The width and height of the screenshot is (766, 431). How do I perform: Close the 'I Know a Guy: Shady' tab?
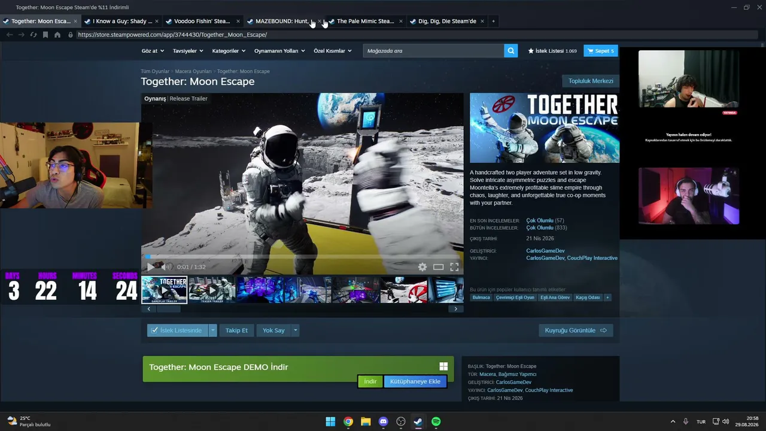pos(157,21)
